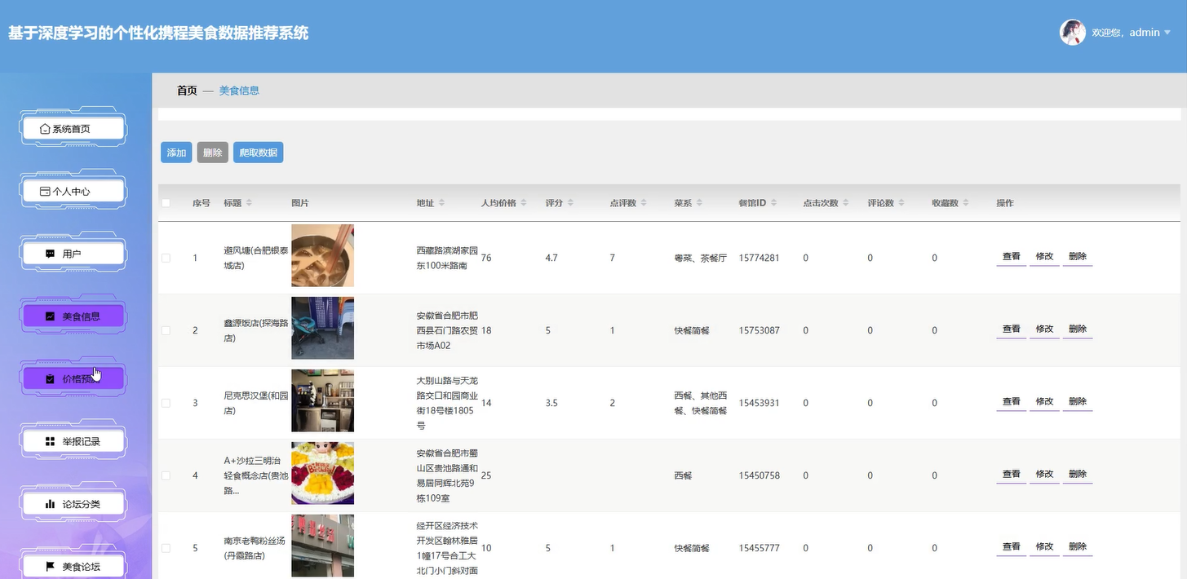Viewport: 1187px width, 579px height.
Task: Click 查看 for row 避风塘
Action: pos(1012,257)
